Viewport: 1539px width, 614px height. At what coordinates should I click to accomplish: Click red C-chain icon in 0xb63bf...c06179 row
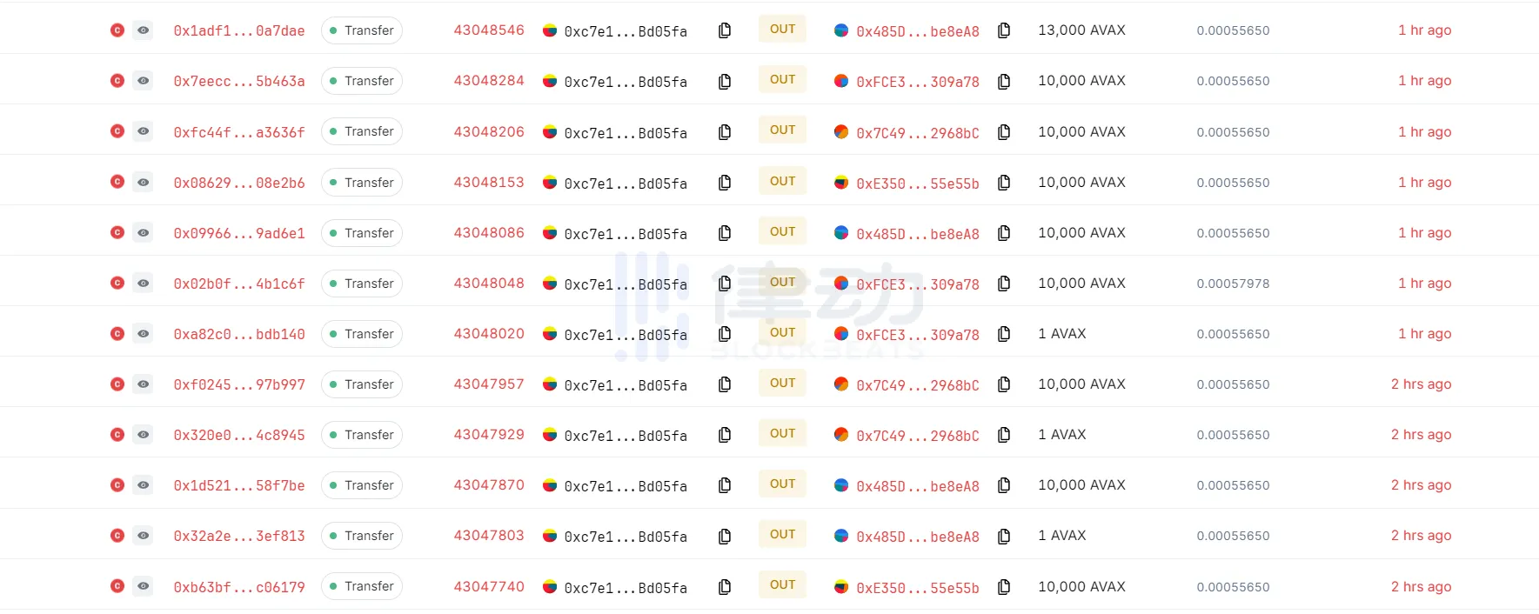coord(117,586)
